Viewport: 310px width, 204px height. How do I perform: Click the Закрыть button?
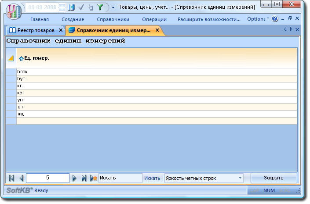point(274,178)
